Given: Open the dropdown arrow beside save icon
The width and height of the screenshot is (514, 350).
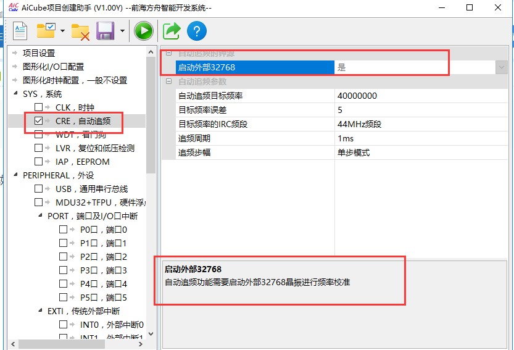Looking at the screenshot, I should click(122, 31).
